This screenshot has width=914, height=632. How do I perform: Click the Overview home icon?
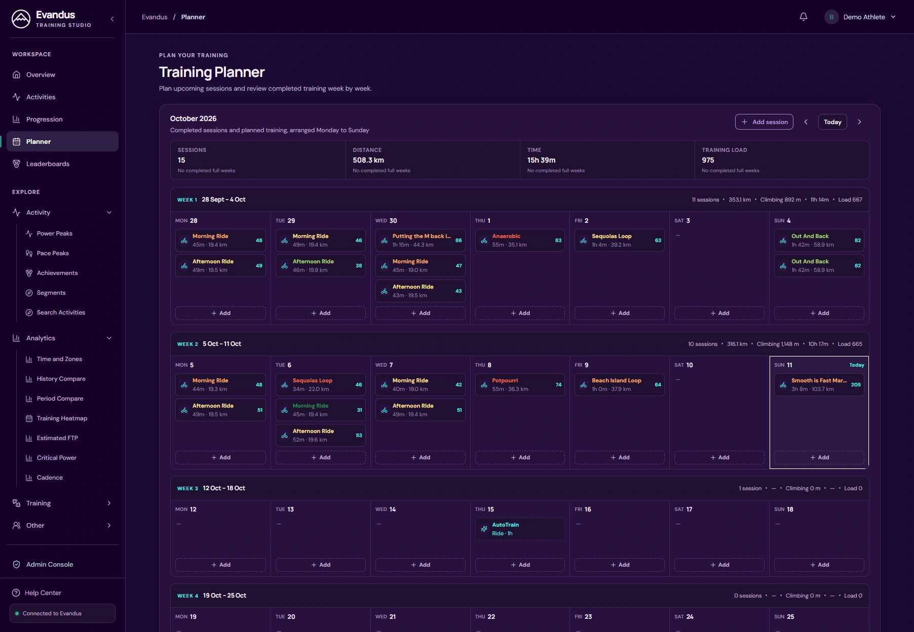coord(16,74)
